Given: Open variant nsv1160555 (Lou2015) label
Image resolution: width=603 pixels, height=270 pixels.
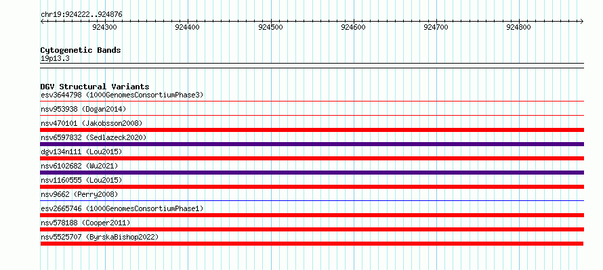Looking at the screenshot, I should pyautogui.click(x=81, y=180).
